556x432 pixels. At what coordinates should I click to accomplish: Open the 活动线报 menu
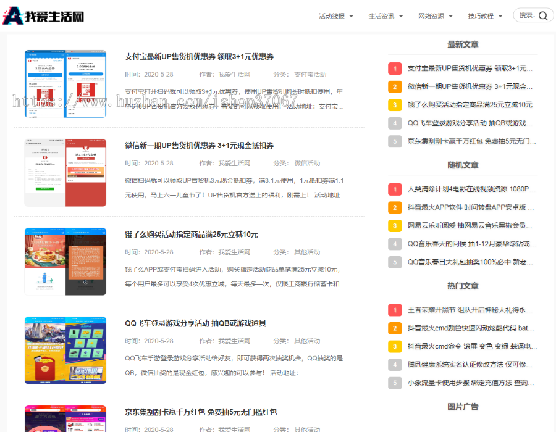332,16
